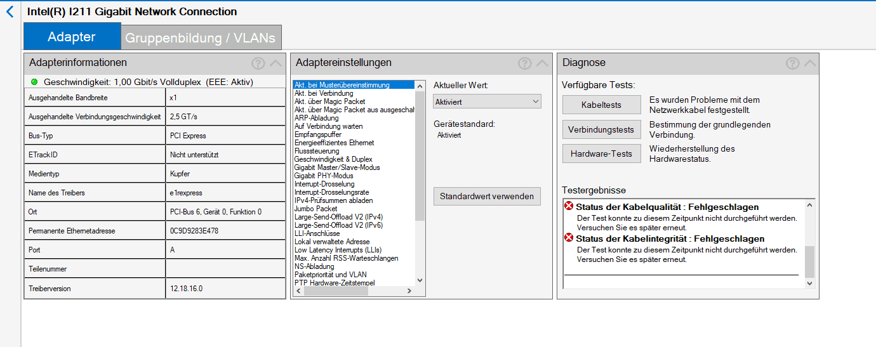
Task: Click Status der Kabelintegrität result line
Action: pyautogui.click(x=670, y=239)
